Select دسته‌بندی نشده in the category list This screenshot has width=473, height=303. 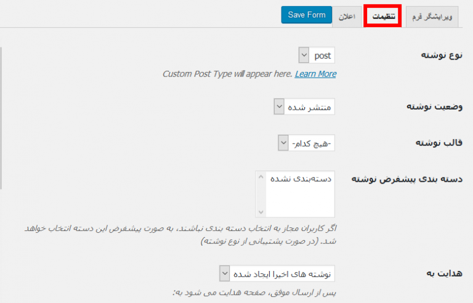point(301,179)
